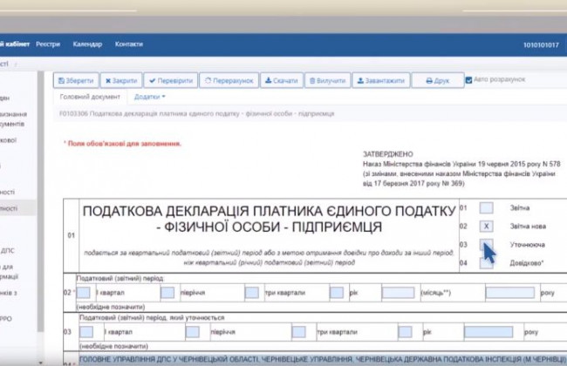Uncheck the 02 Звітна нова box

[486, 227]
